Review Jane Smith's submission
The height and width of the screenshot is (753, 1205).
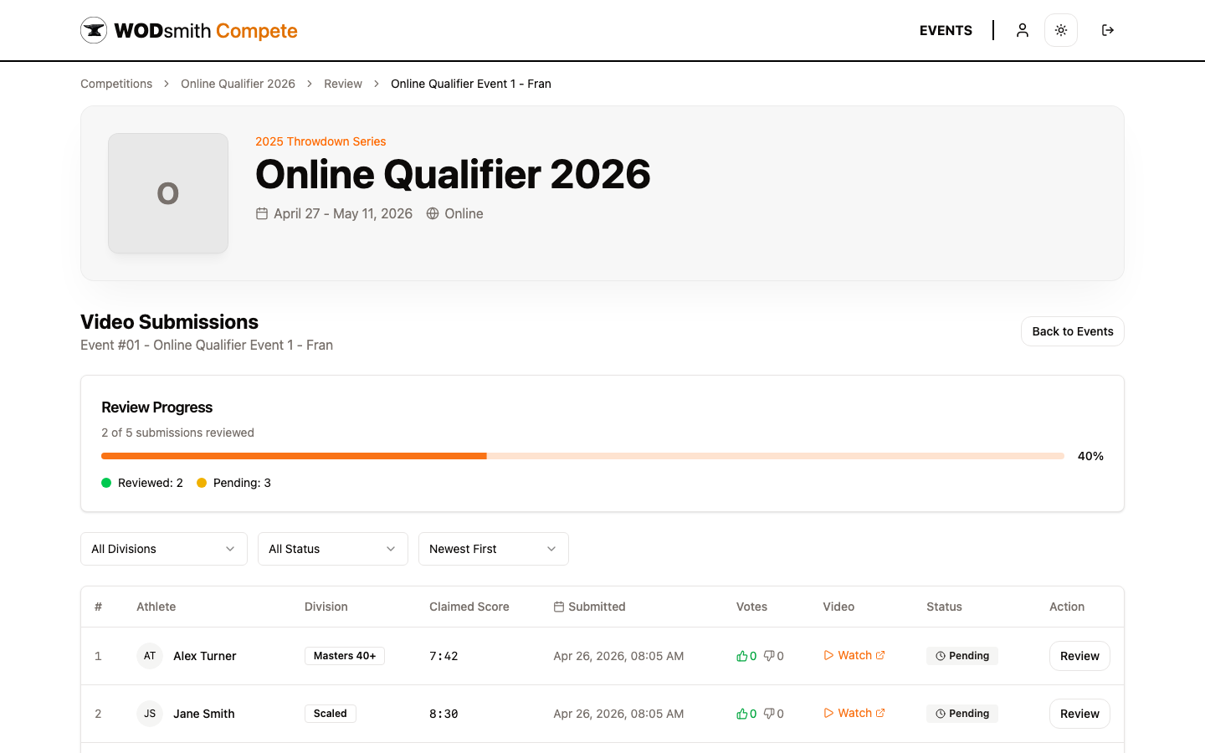tap(1079, 714)
